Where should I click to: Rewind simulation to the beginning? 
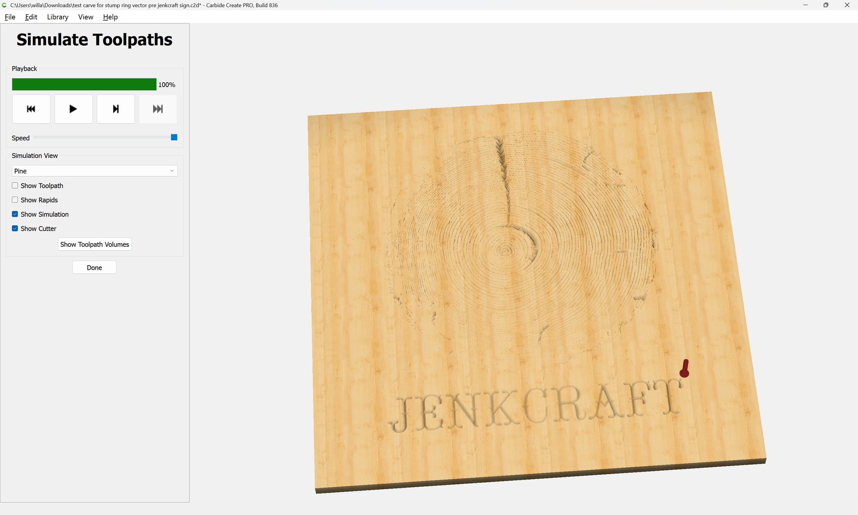pos(31,109)
